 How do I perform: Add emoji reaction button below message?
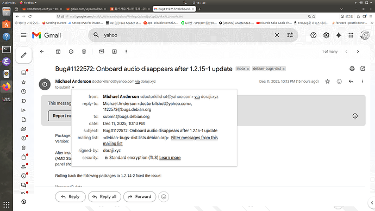tap(164, 197)
